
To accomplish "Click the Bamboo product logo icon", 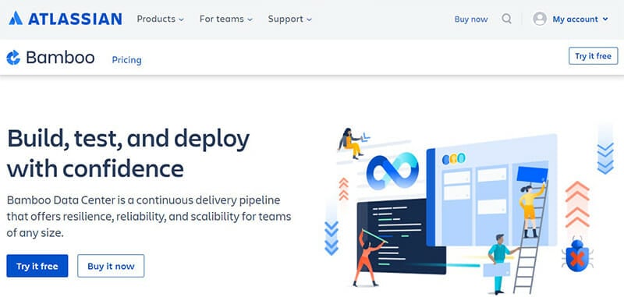I will 13,58.
